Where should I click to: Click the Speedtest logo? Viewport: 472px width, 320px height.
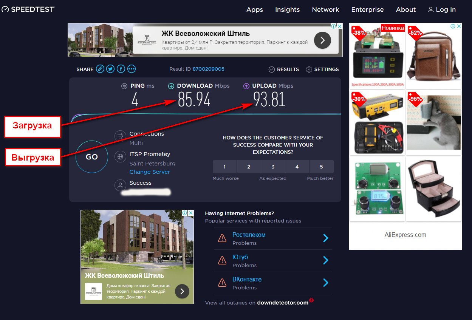click(x=28, y=9)
